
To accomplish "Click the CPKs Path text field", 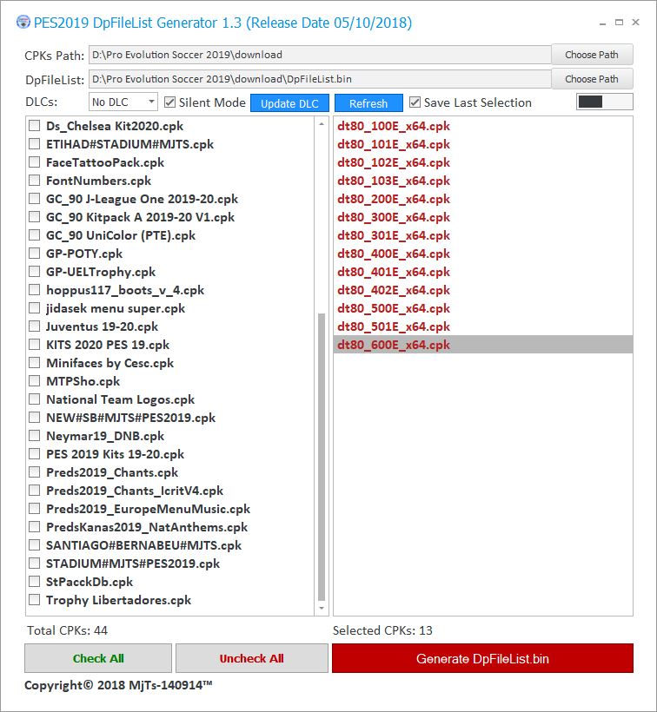I will click(x=320, y=55).
